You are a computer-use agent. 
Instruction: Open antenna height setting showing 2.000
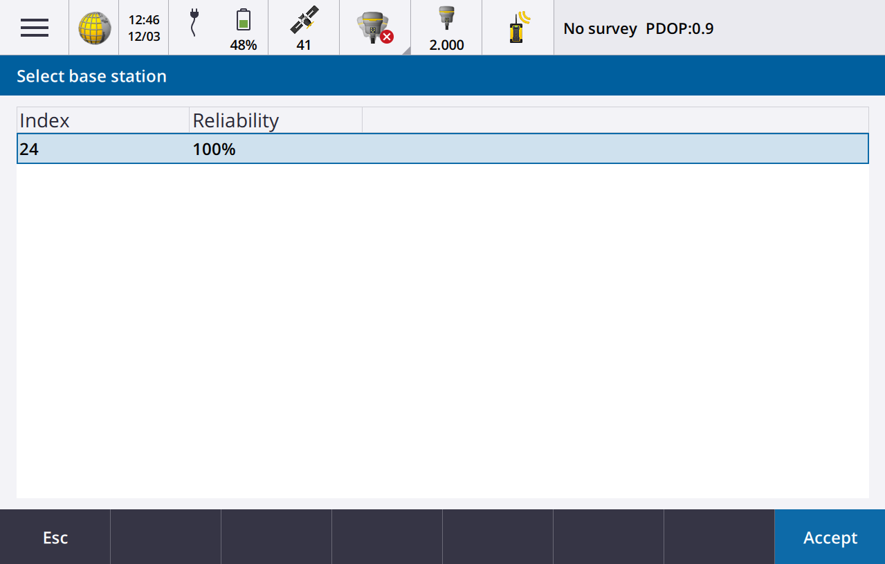446,28
